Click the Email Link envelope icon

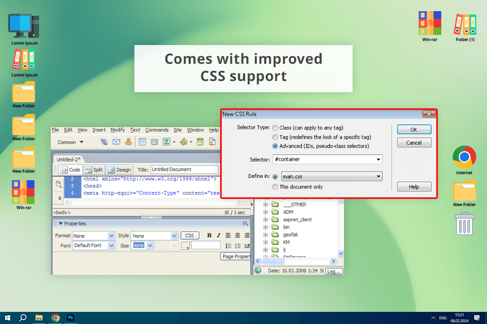click(x=116, y=142)
